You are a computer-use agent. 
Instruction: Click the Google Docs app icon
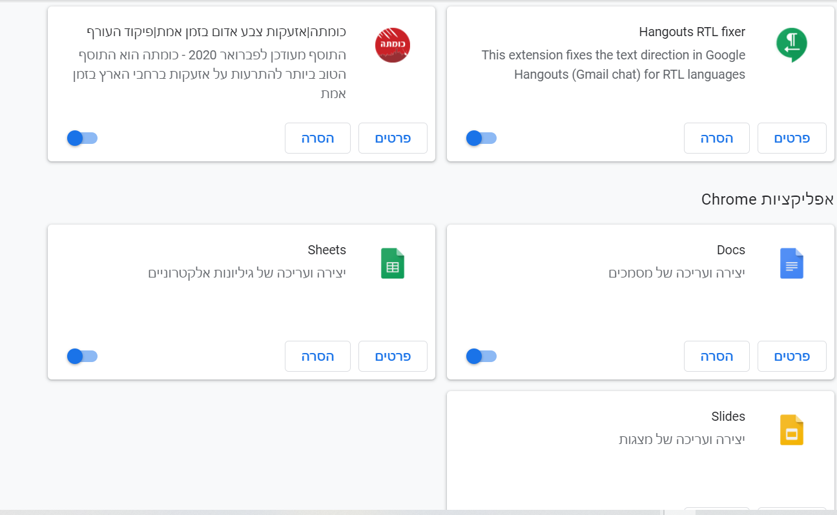[791, 263]
